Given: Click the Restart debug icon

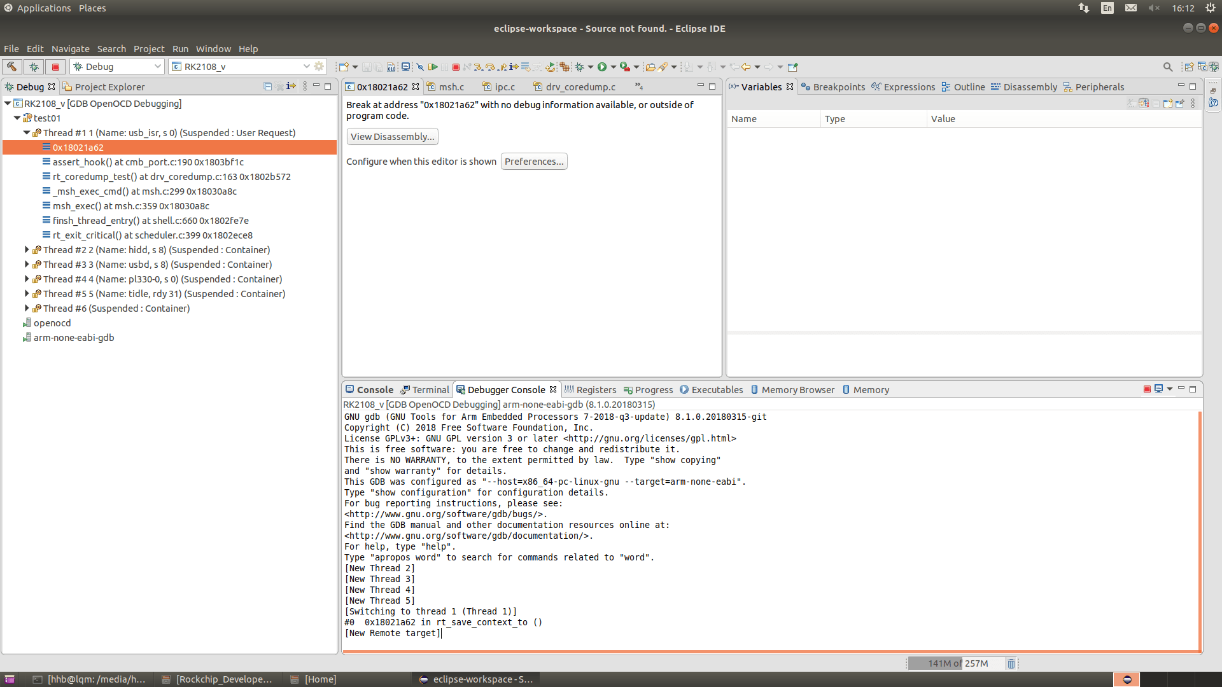Looking at the screenshot, I should pyautogui.click(x=551, y=67).
